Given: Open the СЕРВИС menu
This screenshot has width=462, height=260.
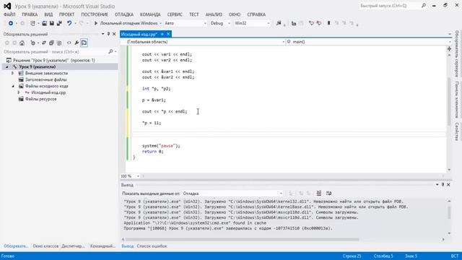Looking at the screenshot, I should (175, 14).
